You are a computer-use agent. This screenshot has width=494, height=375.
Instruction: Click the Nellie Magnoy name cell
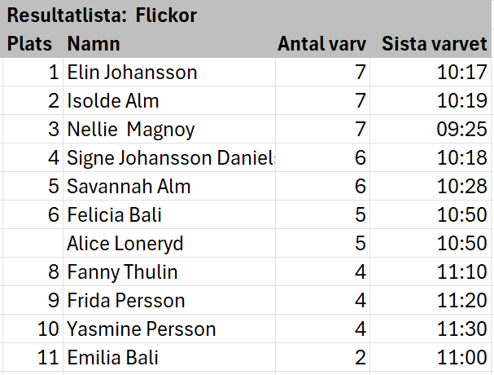169,129
